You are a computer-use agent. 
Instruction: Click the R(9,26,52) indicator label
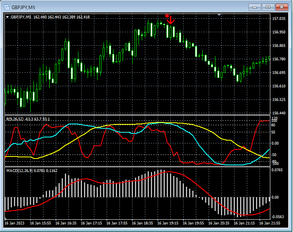tap(15, 119)
